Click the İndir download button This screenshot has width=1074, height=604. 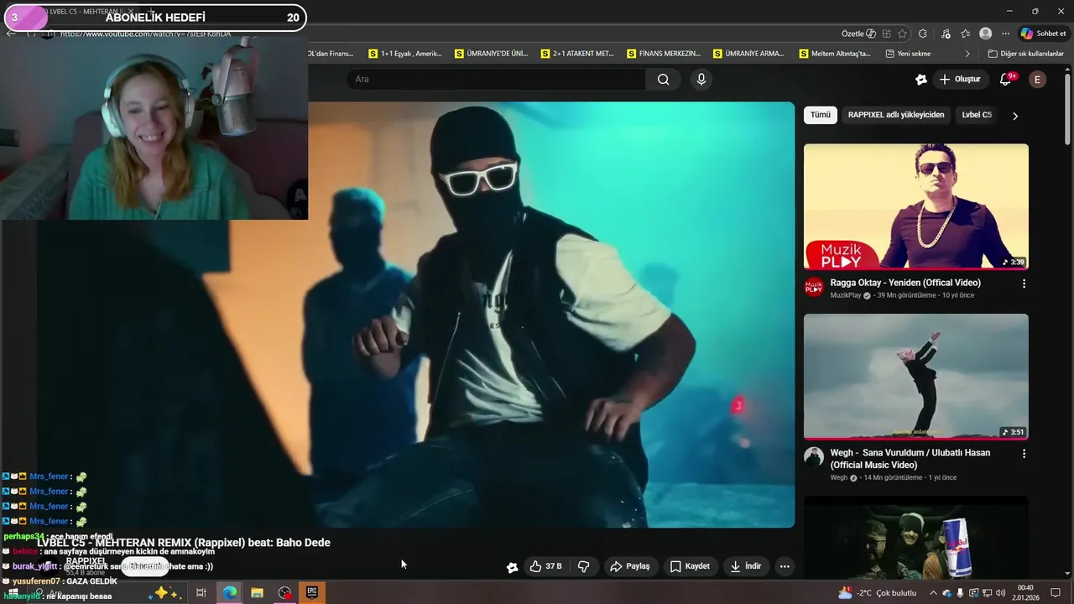745,566
